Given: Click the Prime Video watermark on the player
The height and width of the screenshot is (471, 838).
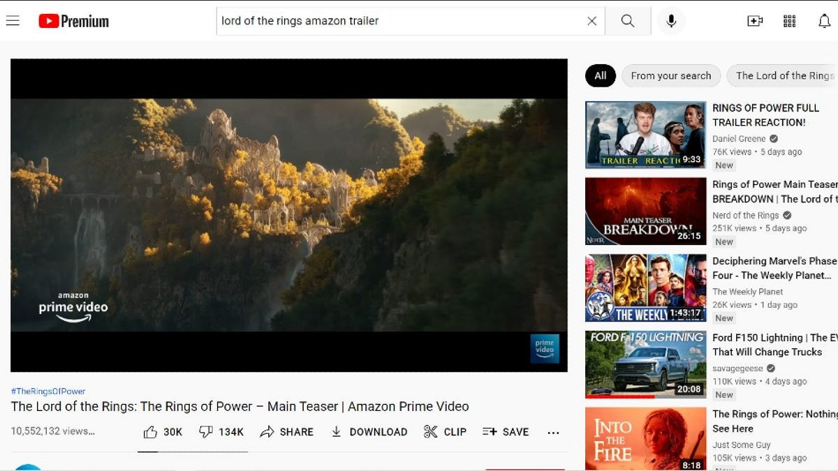Looking at the screenshot, I should 544,348.
